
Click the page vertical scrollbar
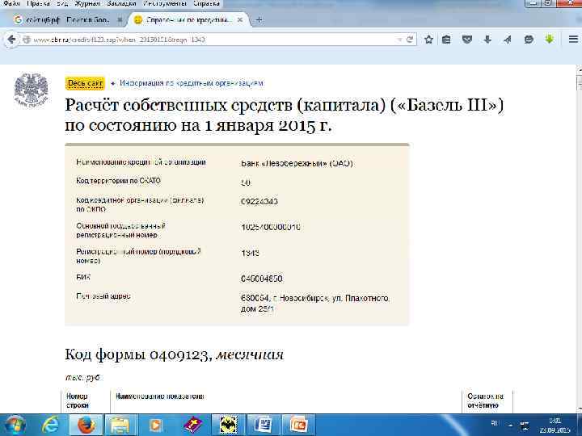pos(579,237)
